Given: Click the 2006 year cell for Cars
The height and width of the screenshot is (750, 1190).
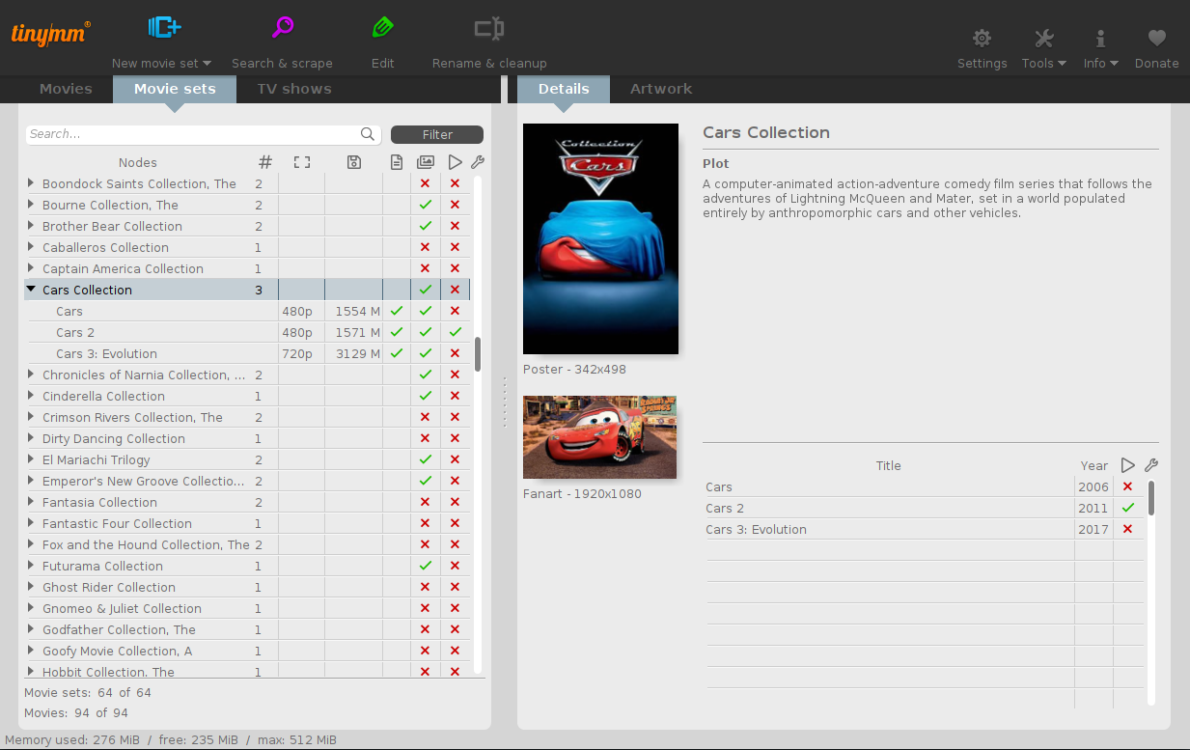Looking at the screenshot, I should 1093,486.
